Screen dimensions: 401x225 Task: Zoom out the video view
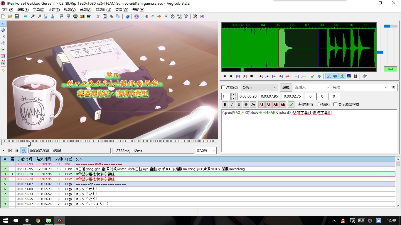[39, 16]
